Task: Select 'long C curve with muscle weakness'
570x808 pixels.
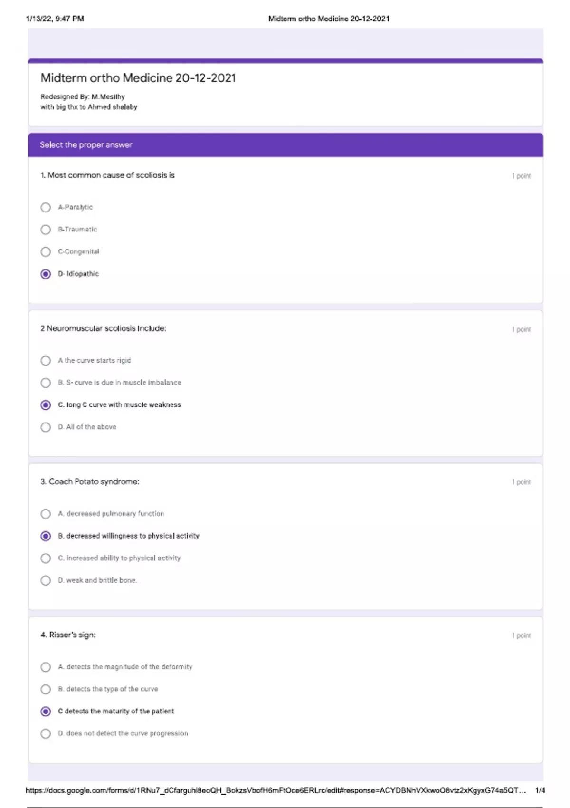Action: pyautogui.click(x=46, y=405)
